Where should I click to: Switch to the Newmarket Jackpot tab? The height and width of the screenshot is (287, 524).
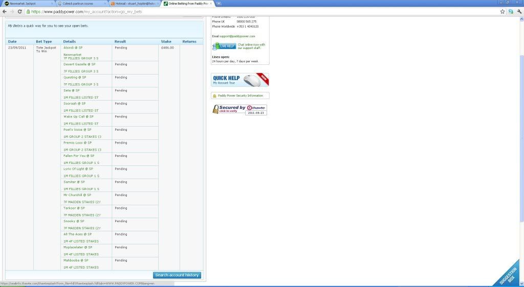[x=28, y=4]
